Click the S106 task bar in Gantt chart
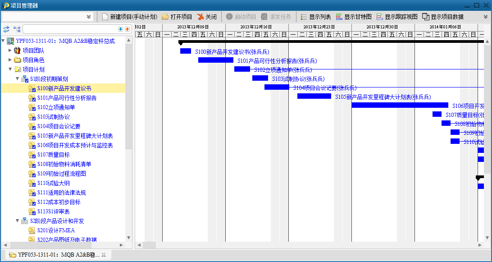This screenshot has height=262, width=492. click(400, 105)
